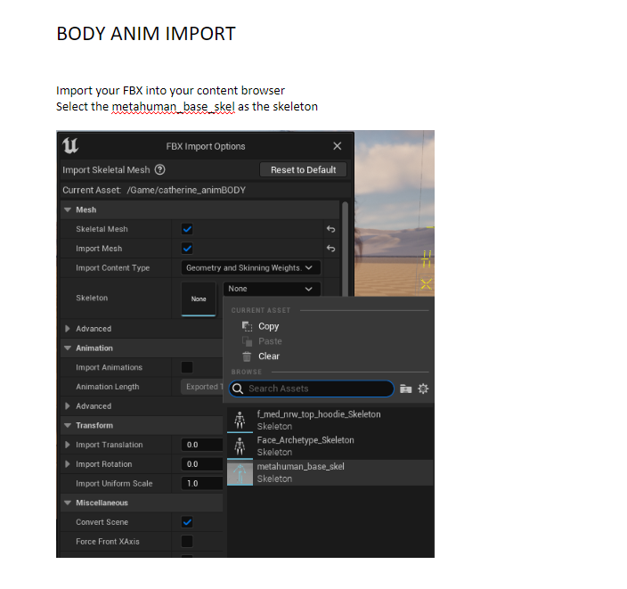
Task: Click the underlined word metahuman_base_skel in the document
Action: pos(173,107)
